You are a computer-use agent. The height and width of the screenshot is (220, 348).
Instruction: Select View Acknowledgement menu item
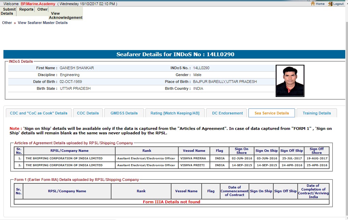(x=65, y=15)
